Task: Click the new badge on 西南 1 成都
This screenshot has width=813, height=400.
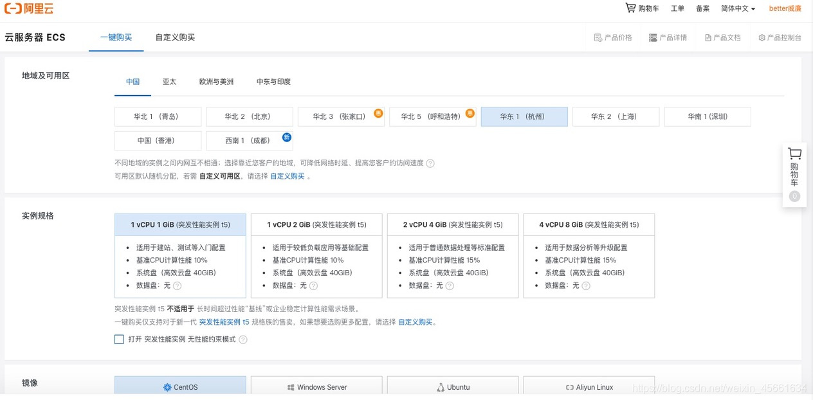Action: 287,137
